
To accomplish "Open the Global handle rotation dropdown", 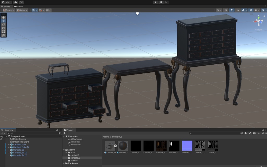I will [x=22, y=10].
